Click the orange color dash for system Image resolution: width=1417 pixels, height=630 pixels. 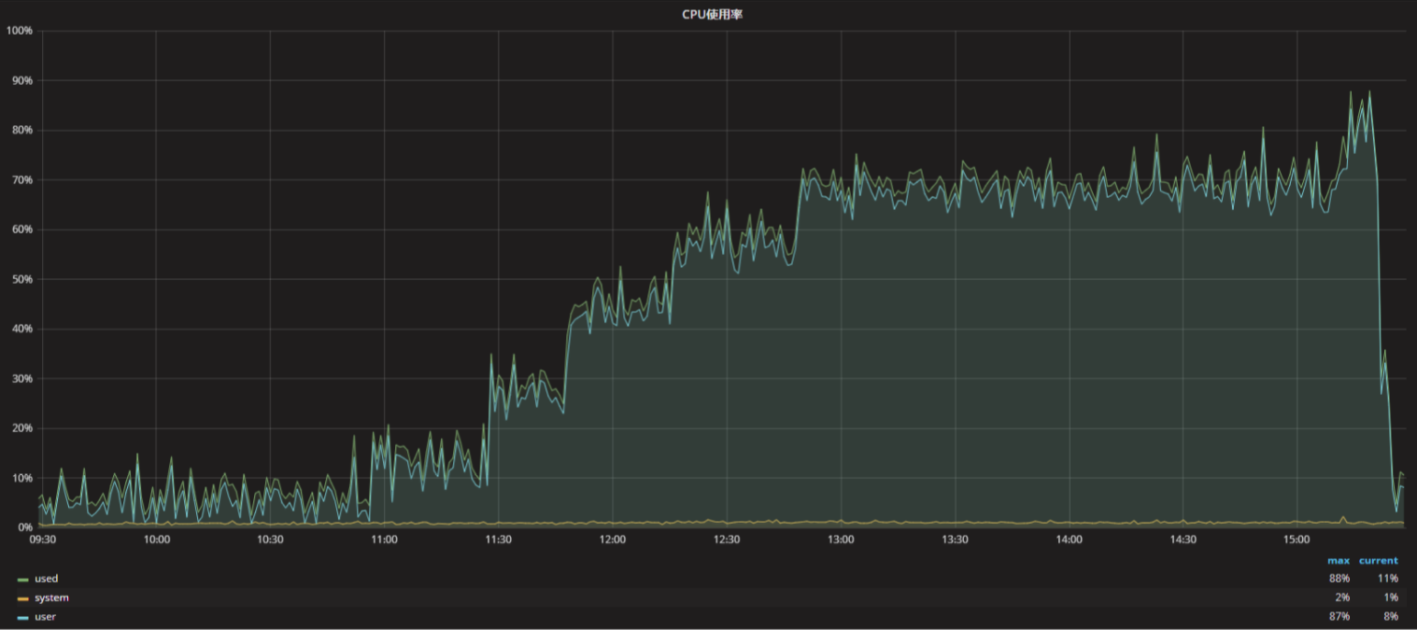tap(23, 598)
